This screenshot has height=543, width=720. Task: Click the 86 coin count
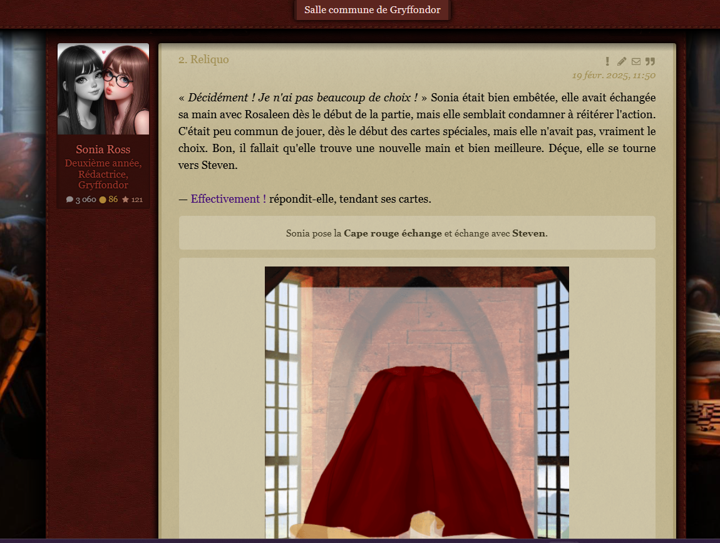(x=113, y=200)
